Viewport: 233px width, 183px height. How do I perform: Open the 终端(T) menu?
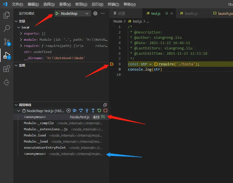[113, 4]
